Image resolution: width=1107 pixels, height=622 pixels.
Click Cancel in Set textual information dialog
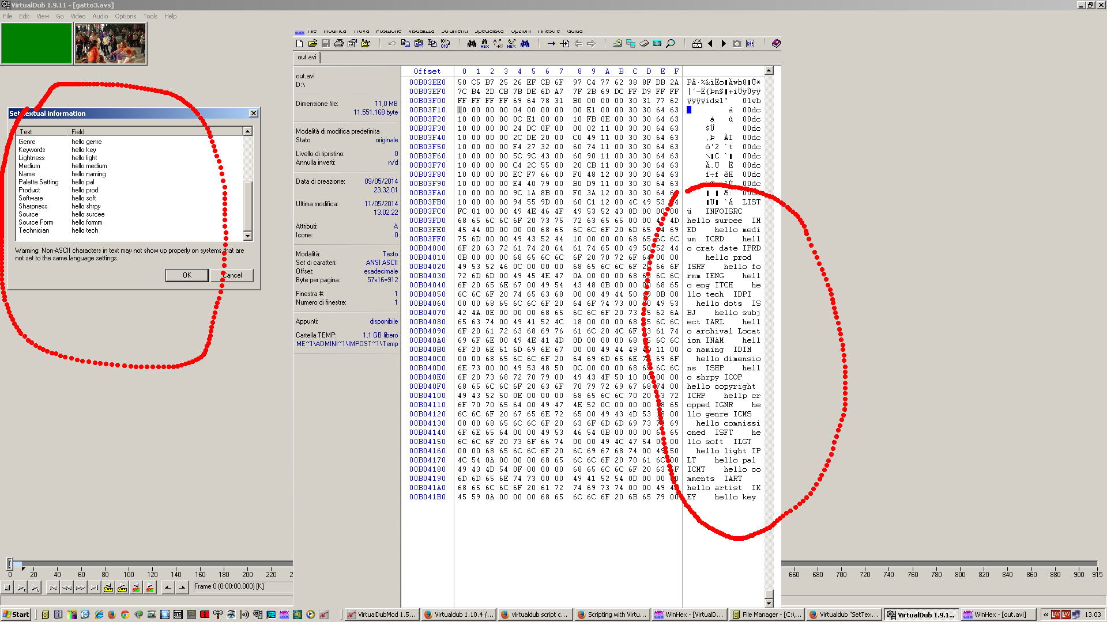click(x=232, y=275)
